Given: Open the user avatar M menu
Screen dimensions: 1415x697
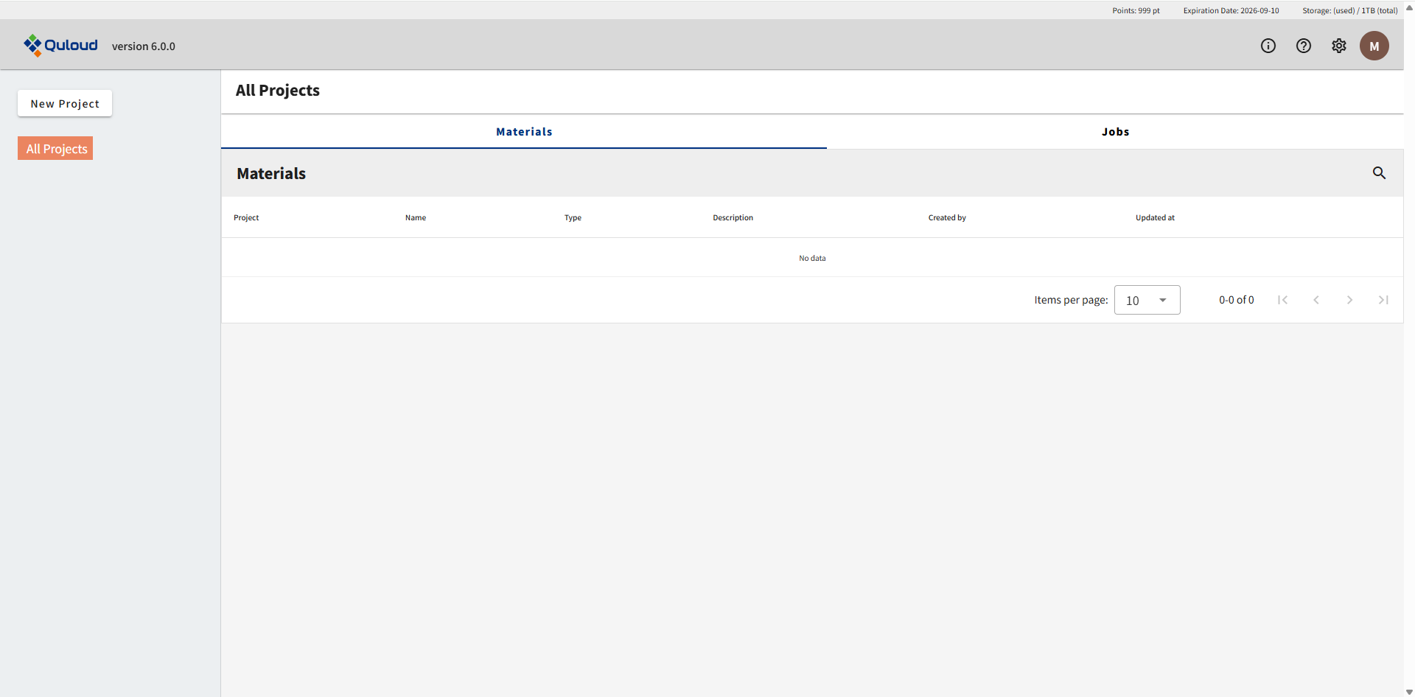Looking at the screenshot, I should coord(1374,46).
